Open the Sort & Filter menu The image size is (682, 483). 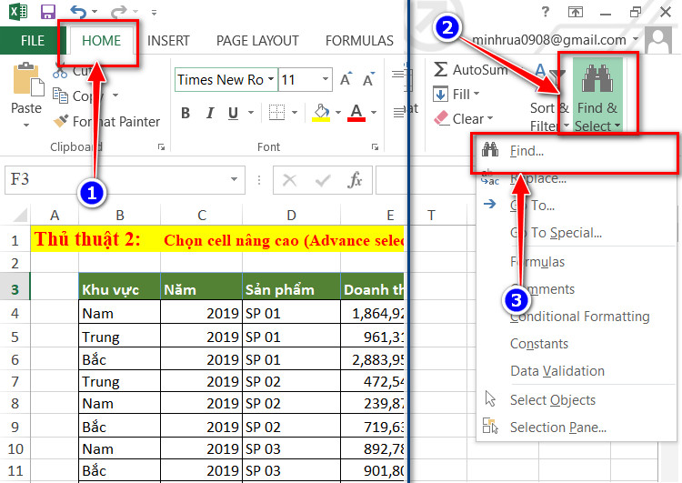click(x=549, y=98)
